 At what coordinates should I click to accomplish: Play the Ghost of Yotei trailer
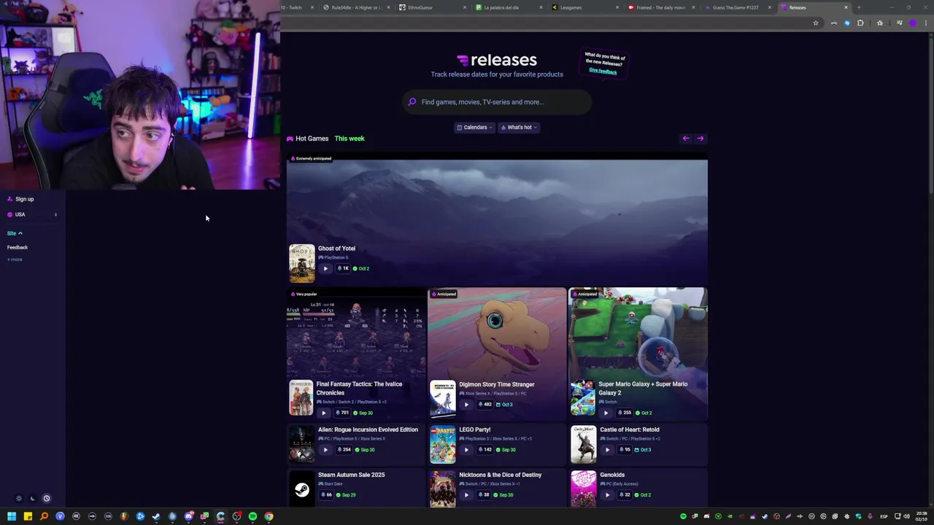(325, 268)
